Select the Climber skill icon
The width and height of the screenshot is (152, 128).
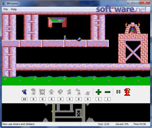pos(24,92)
